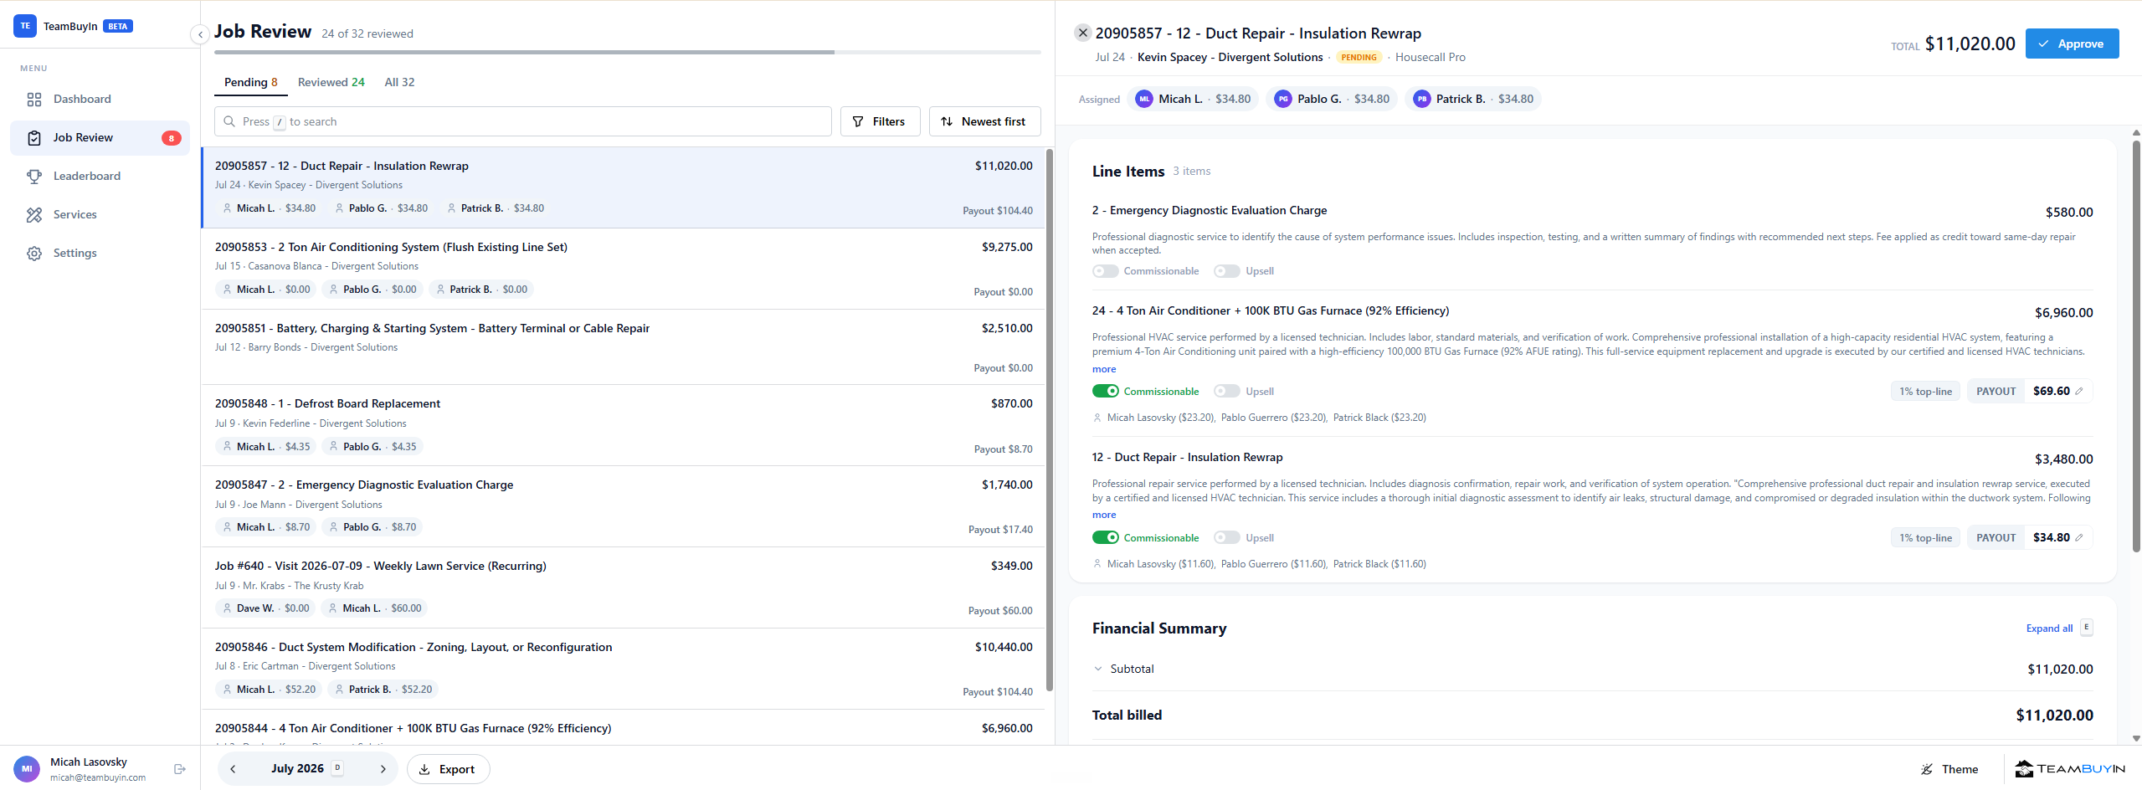The height and width of the screenshot is (790, 2142).
Task: Close the job detail panel
Action: click(x=1083, y=33)
